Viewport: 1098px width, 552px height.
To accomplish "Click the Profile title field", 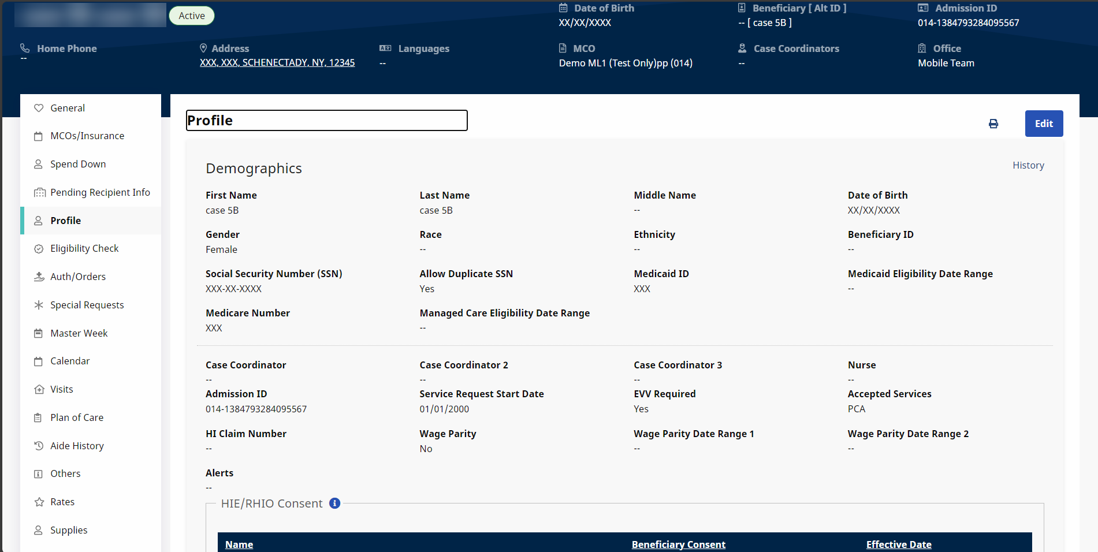I will (327, 121).
